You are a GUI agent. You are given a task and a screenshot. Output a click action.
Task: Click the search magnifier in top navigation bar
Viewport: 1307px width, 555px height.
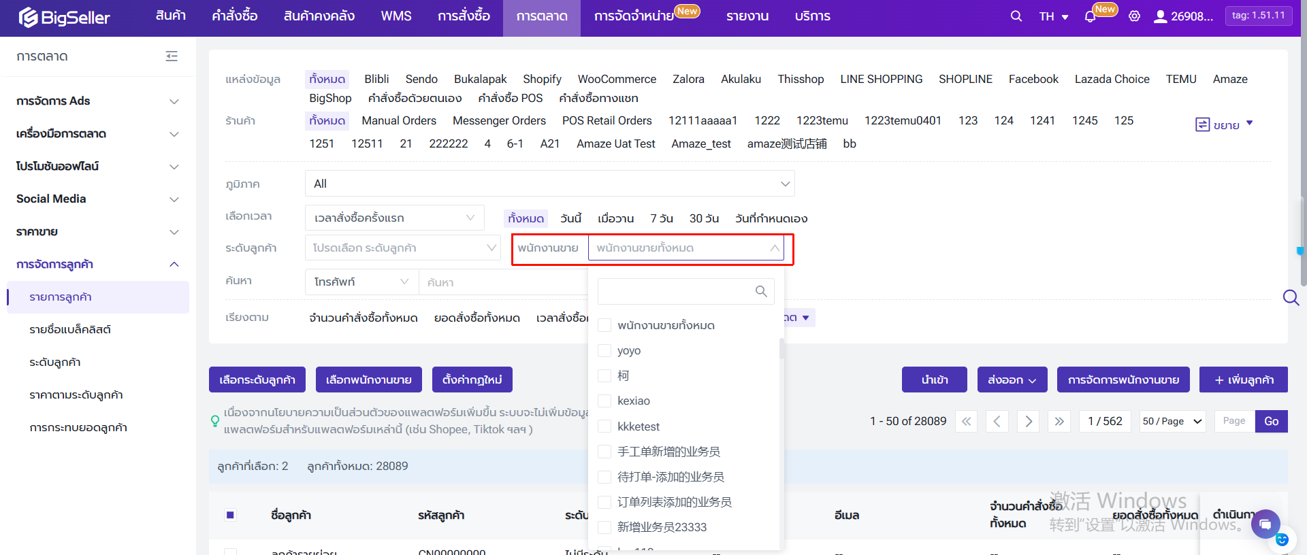pyautogui.click(x=1016, y=16)
